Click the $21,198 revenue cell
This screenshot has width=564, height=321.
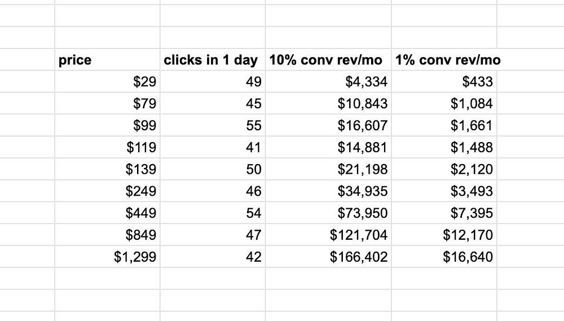328,169
